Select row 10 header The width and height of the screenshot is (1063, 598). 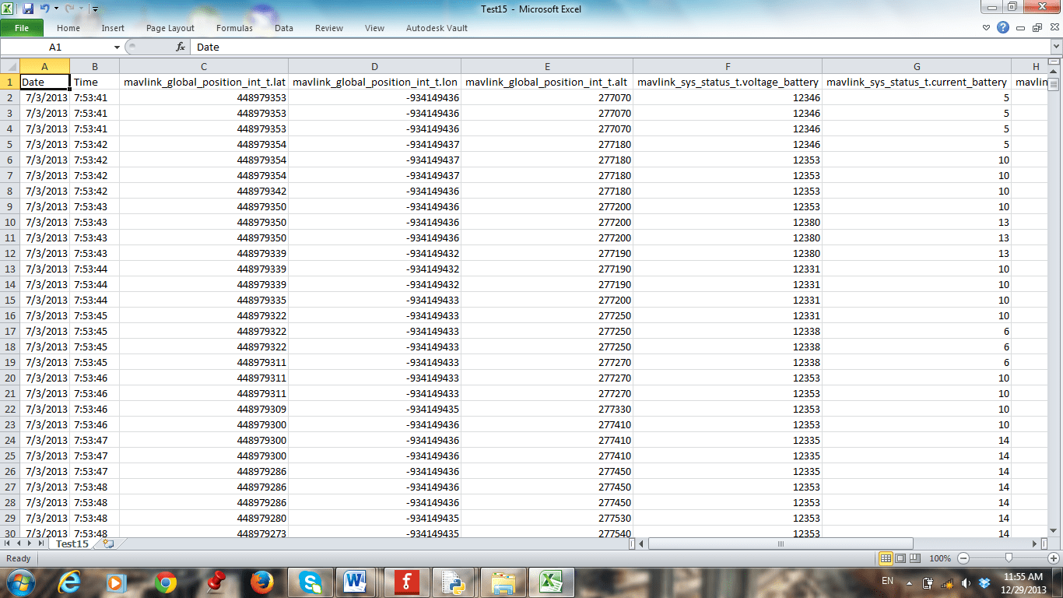tap(9, 222)
